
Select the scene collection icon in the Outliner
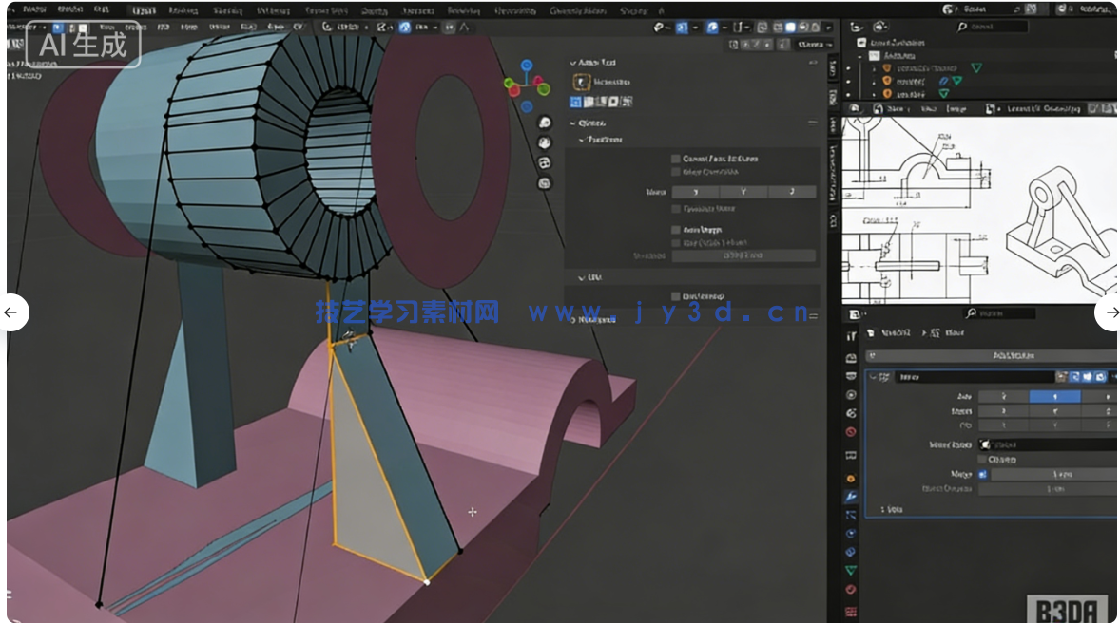tap(860, 42)
